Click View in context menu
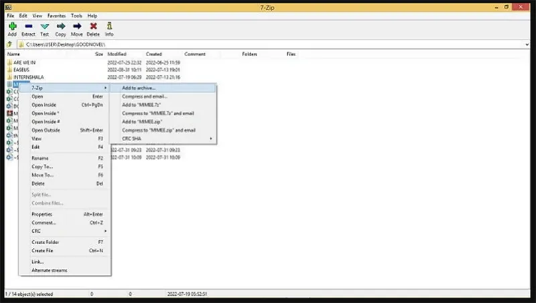 point(65,138)
